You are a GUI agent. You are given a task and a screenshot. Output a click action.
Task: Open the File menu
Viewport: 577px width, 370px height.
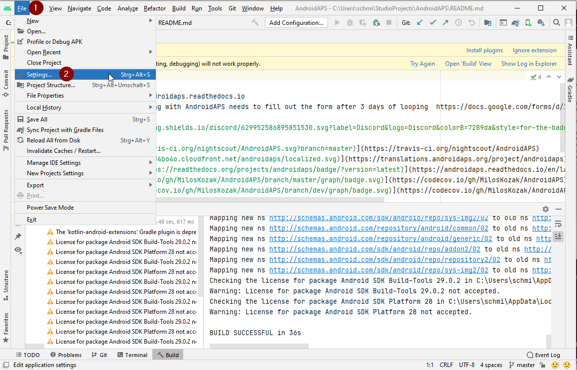(22, 8)
